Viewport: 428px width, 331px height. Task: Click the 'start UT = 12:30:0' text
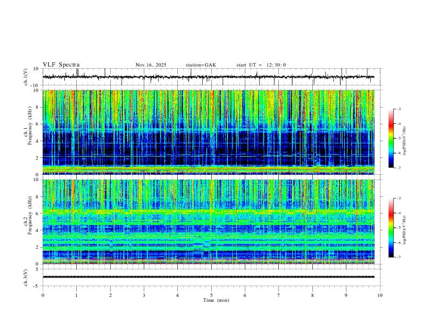(261, 65)
